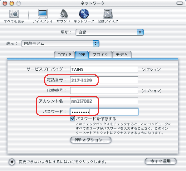The width and height of the screenshot is (186, 171).
Task: Focus the 代替番号 alternate number field
Action: coord(104,90)
